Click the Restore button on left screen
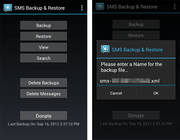Screen dimensions: 180x140 tap(44, 36)
